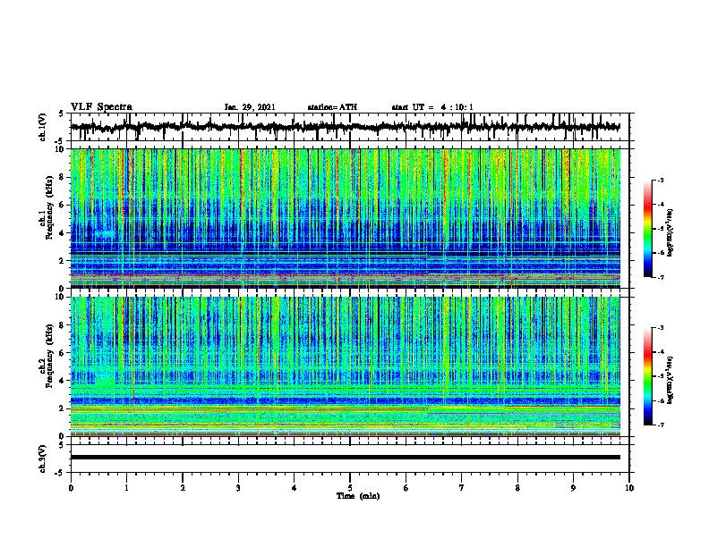Viewport: 709px width, 547px height.
Task: Click the solid black ch.3 signal bar
Action: pyautogui.click(x=345, y=458)
